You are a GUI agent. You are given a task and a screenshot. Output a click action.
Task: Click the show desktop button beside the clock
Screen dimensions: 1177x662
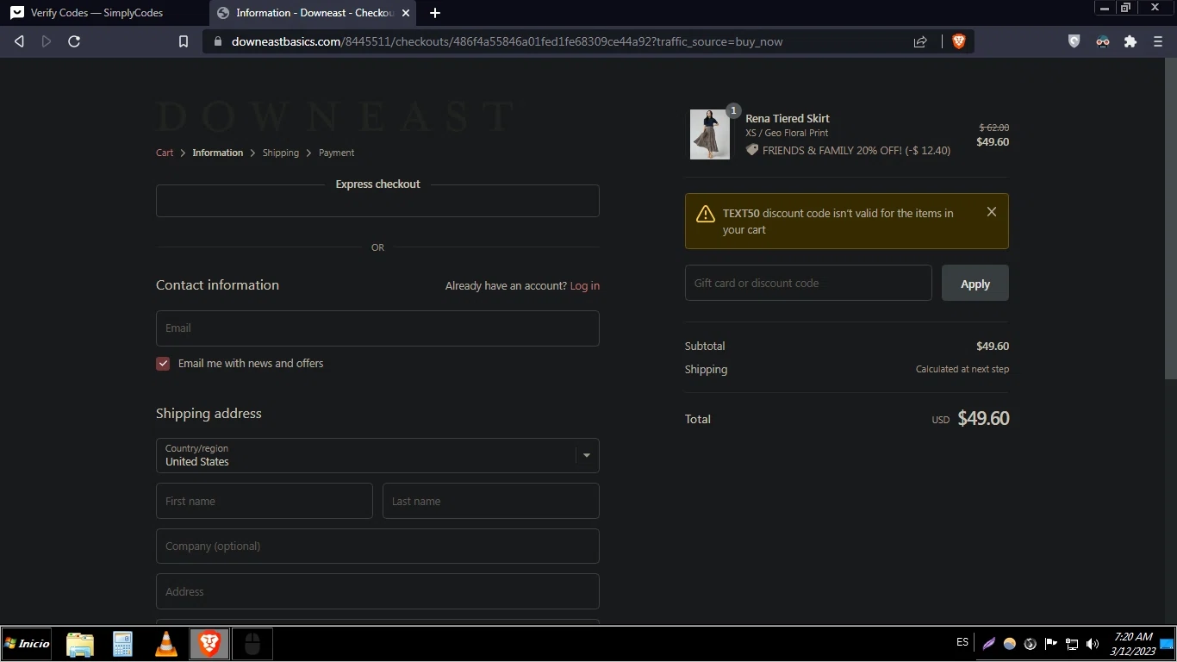click(x=1168, y=644)
